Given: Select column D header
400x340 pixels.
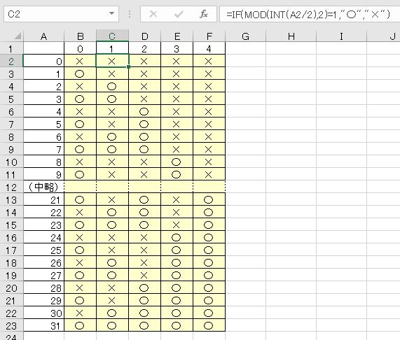Looking at the screenshot, I should (x=144, y=36).
